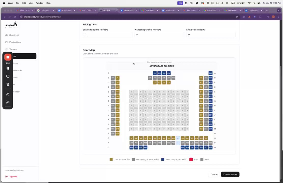Open Venues in the sidebar
Screen dimensions: 283x183
[13, 49]
